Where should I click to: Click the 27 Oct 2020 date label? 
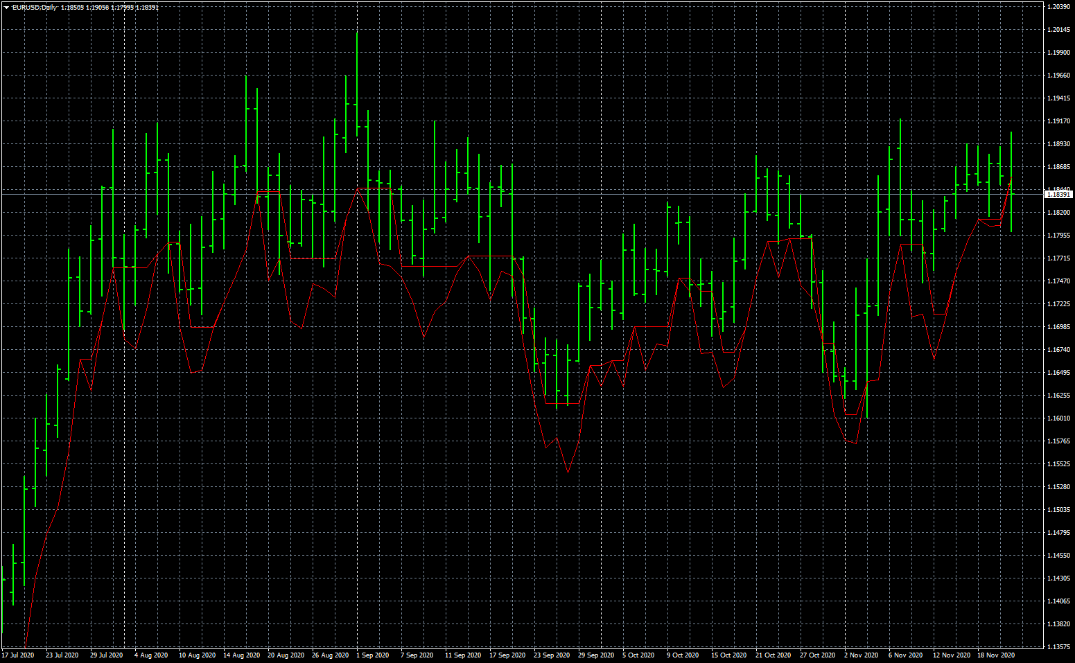point(818,655)
